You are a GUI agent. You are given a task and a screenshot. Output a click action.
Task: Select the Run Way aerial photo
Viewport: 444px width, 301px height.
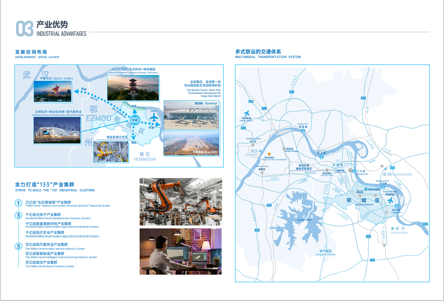191,143
